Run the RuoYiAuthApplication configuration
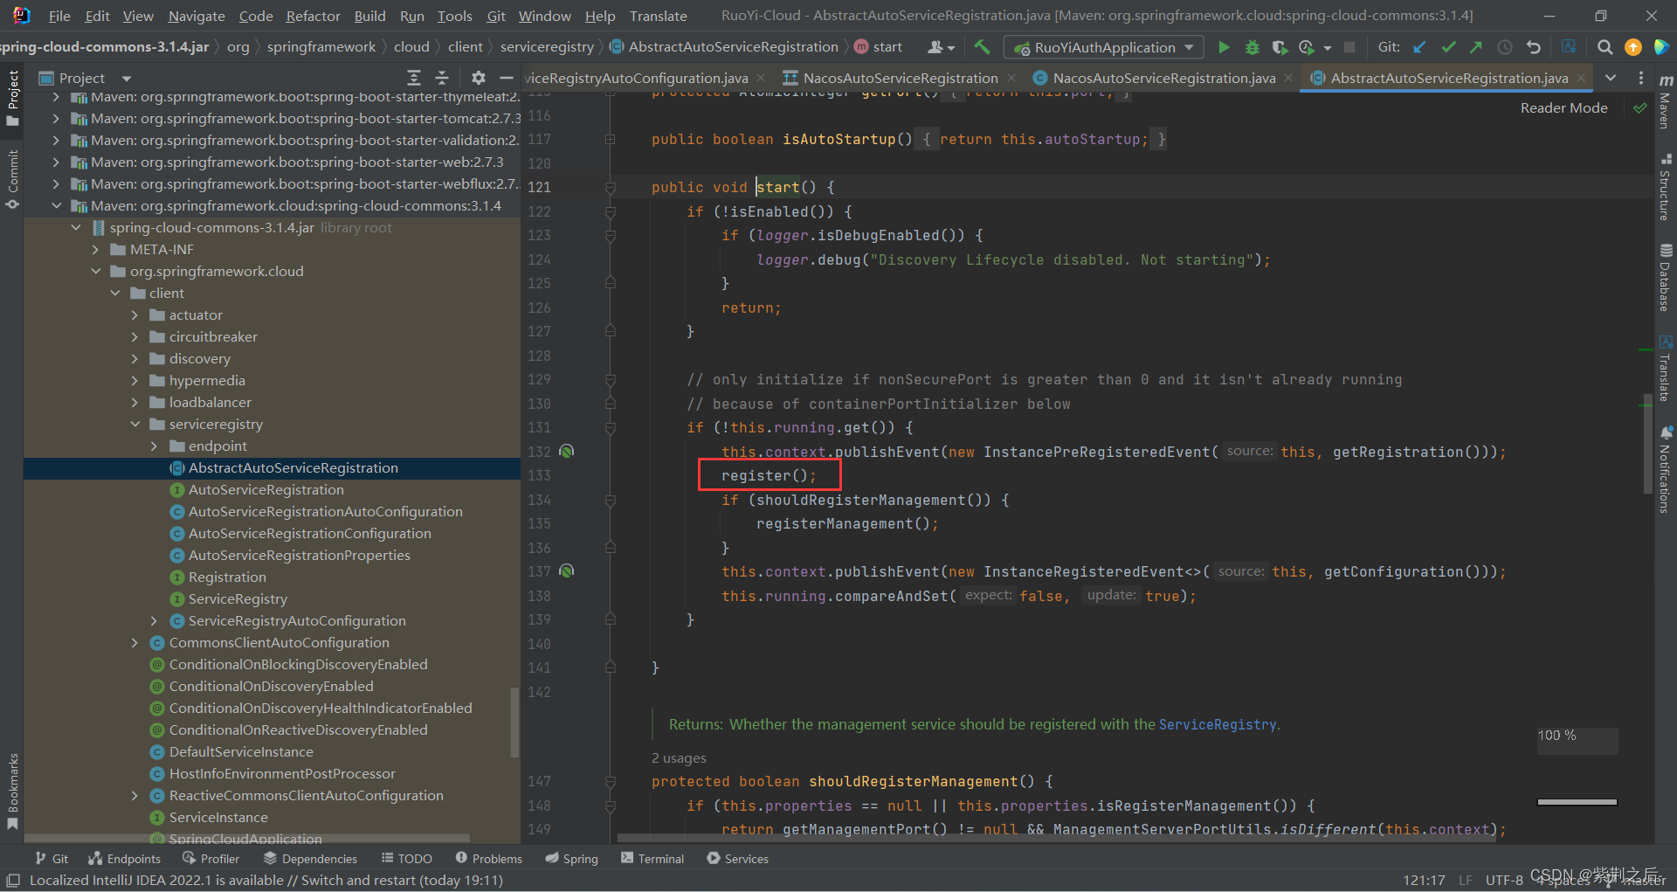 tap(1224, 47)
